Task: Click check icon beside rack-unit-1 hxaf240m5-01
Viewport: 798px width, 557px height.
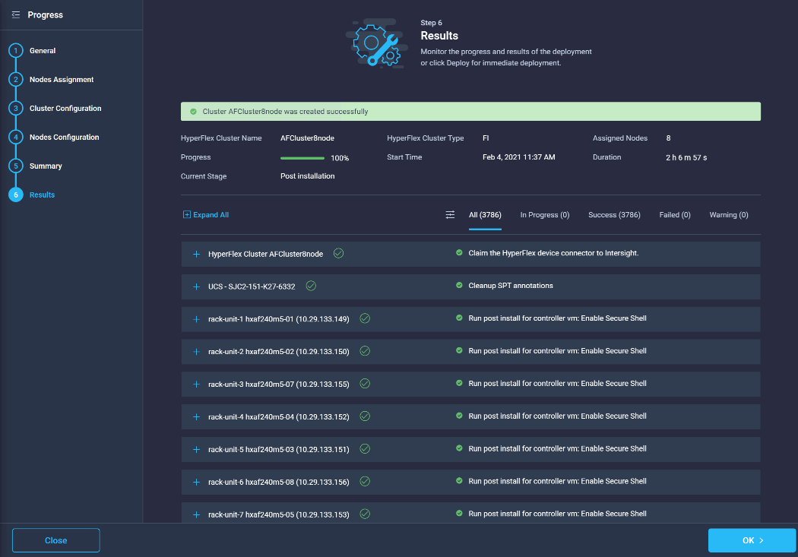Action: (x=365, y=318)
